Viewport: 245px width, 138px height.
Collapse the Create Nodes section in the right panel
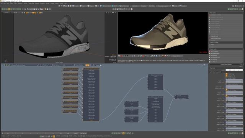click(x=213, y=49)
